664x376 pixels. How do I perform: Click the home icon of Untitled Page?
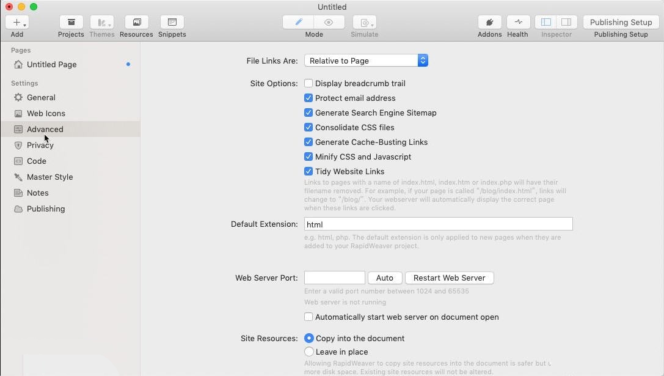click(18, 64)
